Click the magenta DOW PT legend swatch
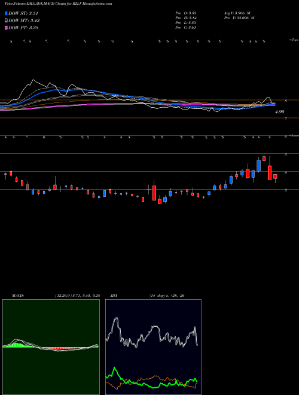 pyautogui.click(x=7, y=28)
